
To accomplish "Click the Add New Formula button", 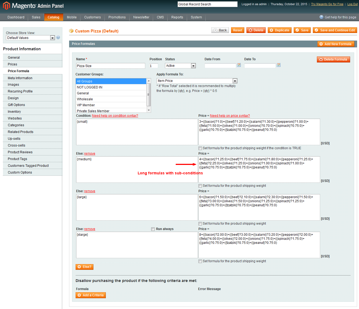I will pos(336,44).
